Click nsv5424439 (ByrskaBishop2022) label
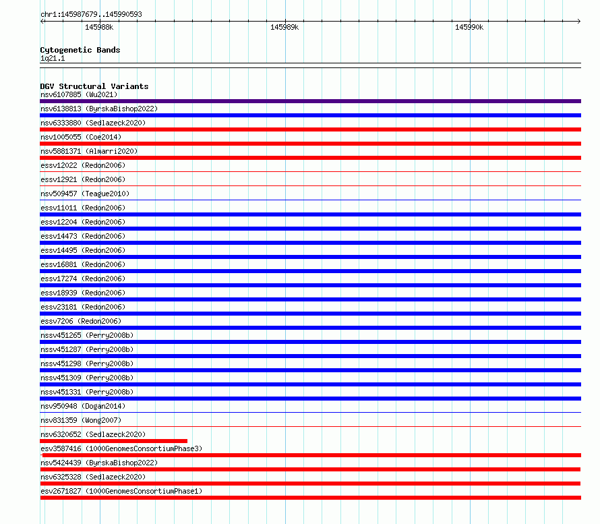Viewport: 600px width, 524px height. click(99, 463)
